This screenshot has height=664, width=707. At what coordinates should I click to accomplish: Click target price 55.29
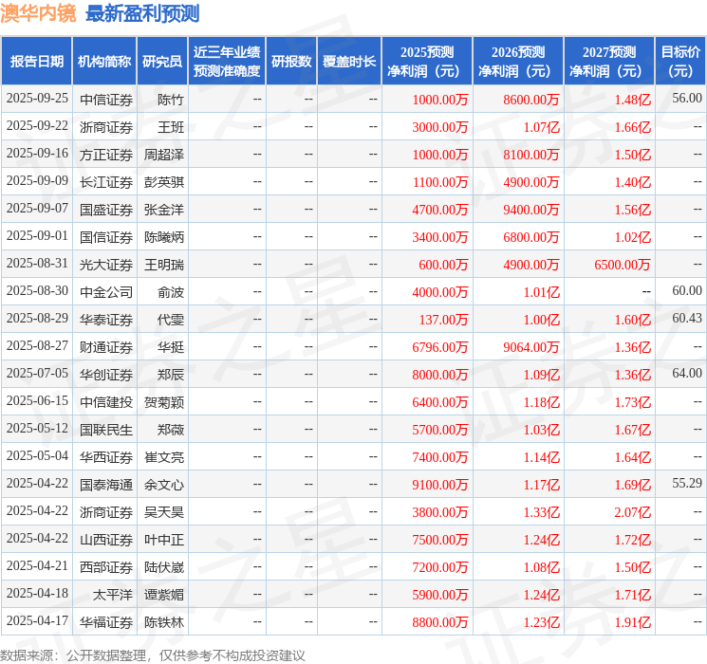click(687, 483)
